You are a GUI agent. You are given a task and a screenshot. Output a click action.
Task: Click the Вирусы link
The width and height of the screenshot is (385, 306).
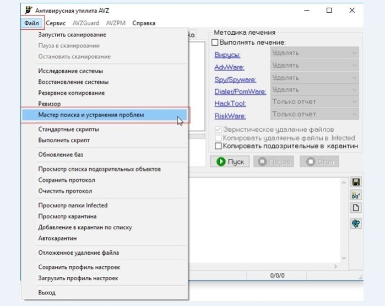tap(227, 55)
